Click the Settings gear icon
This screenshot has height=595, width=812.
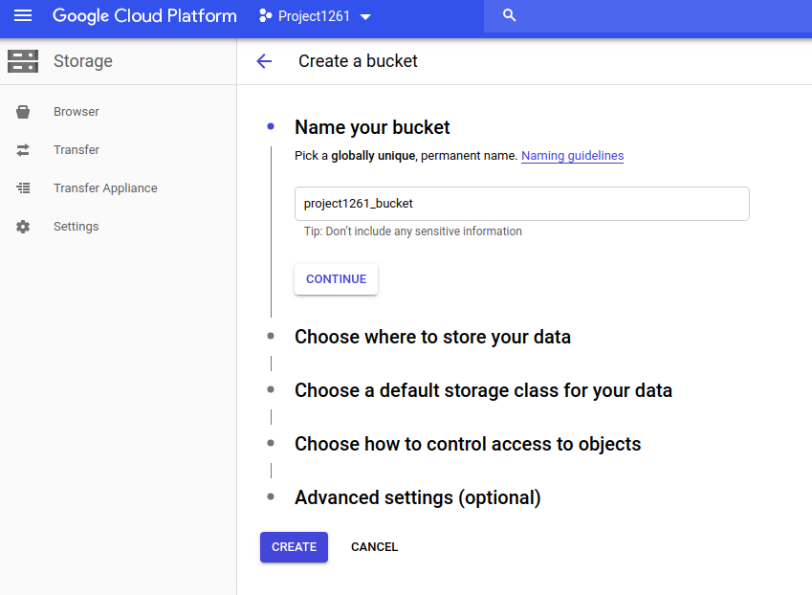(x=23, y=227)
